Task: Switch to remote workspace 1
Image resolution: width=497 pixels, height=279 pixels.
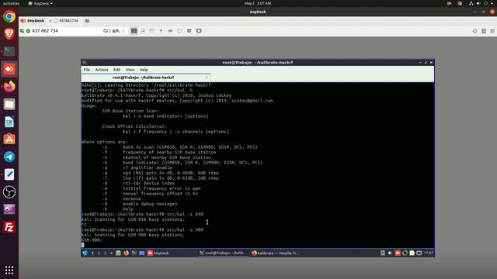Action: pos(92,253)
